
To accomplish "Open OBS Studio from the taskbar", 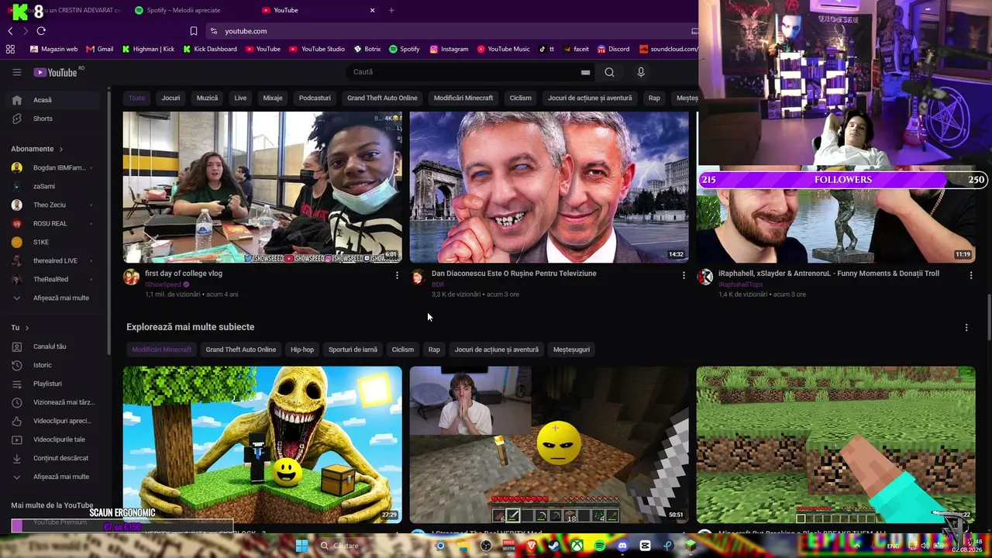I will (x=486, y=546).
